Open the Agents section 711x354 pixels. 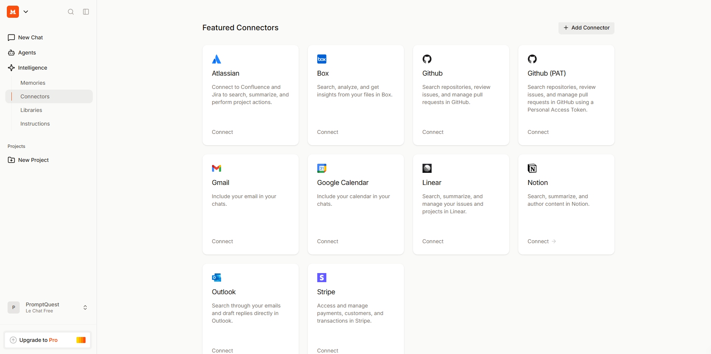pos(27,53)
